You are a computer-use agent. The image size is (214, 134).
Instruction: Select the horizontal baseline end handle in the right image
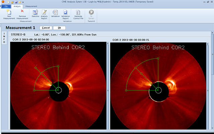tap(126, 90)
